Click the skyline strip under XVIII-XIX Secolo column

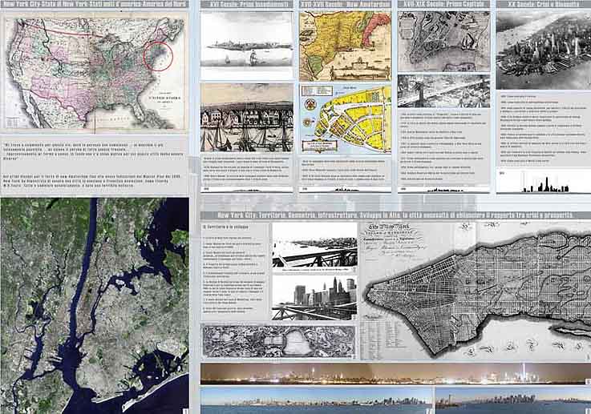click(x=443, y=189)
